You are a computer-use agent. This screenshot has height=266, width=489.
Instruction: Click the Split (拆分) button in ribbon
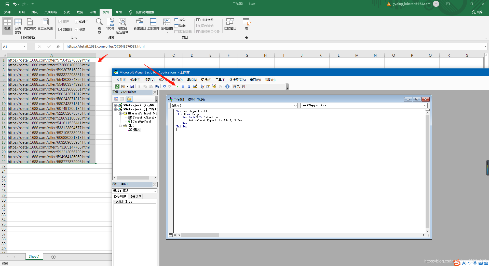180,20
